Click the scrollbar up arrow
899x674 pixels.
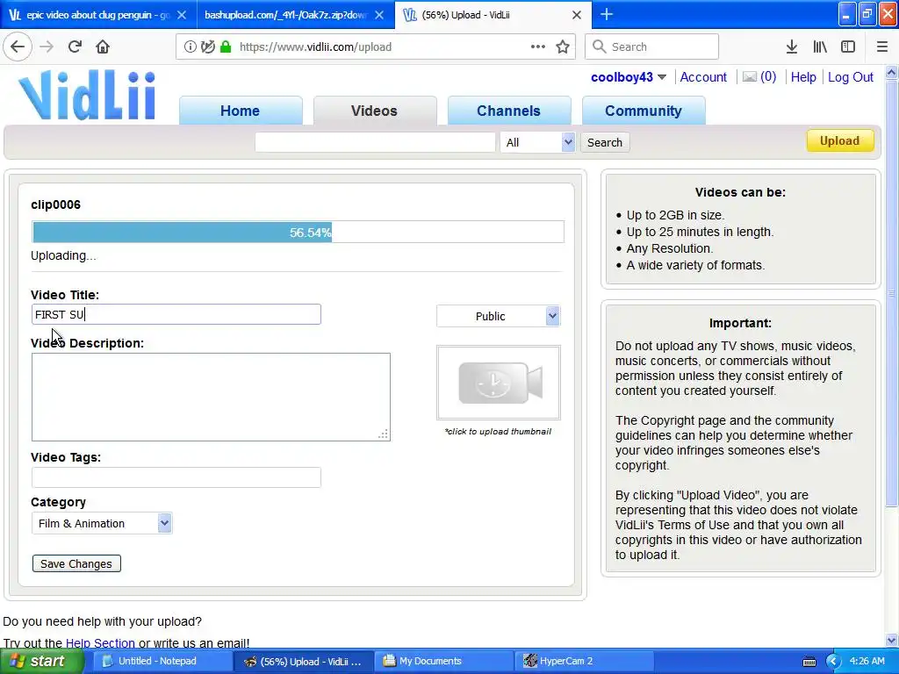point(892,72)
